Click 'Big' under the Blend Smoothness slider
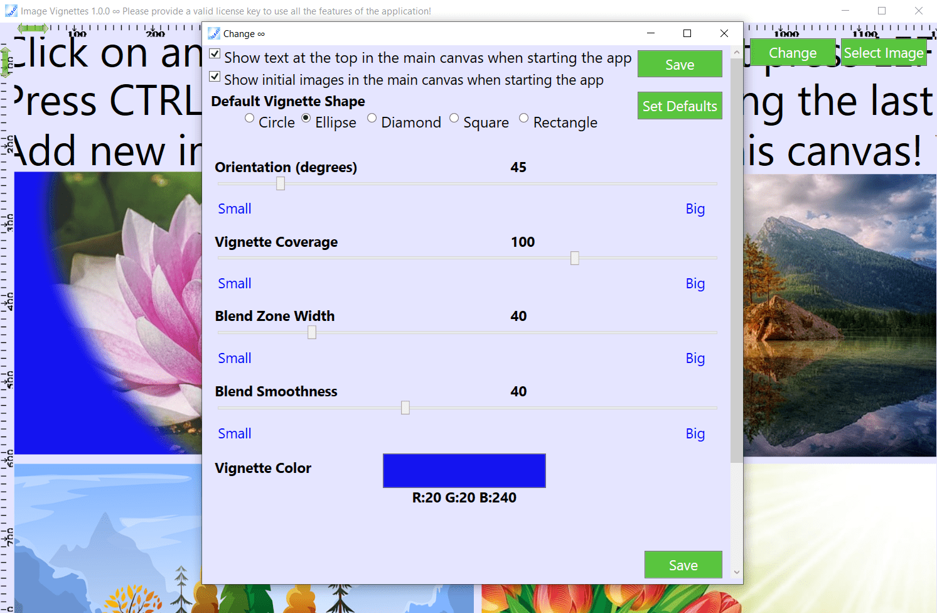Viewport: 937px width, 613px height. click(695, 433)
